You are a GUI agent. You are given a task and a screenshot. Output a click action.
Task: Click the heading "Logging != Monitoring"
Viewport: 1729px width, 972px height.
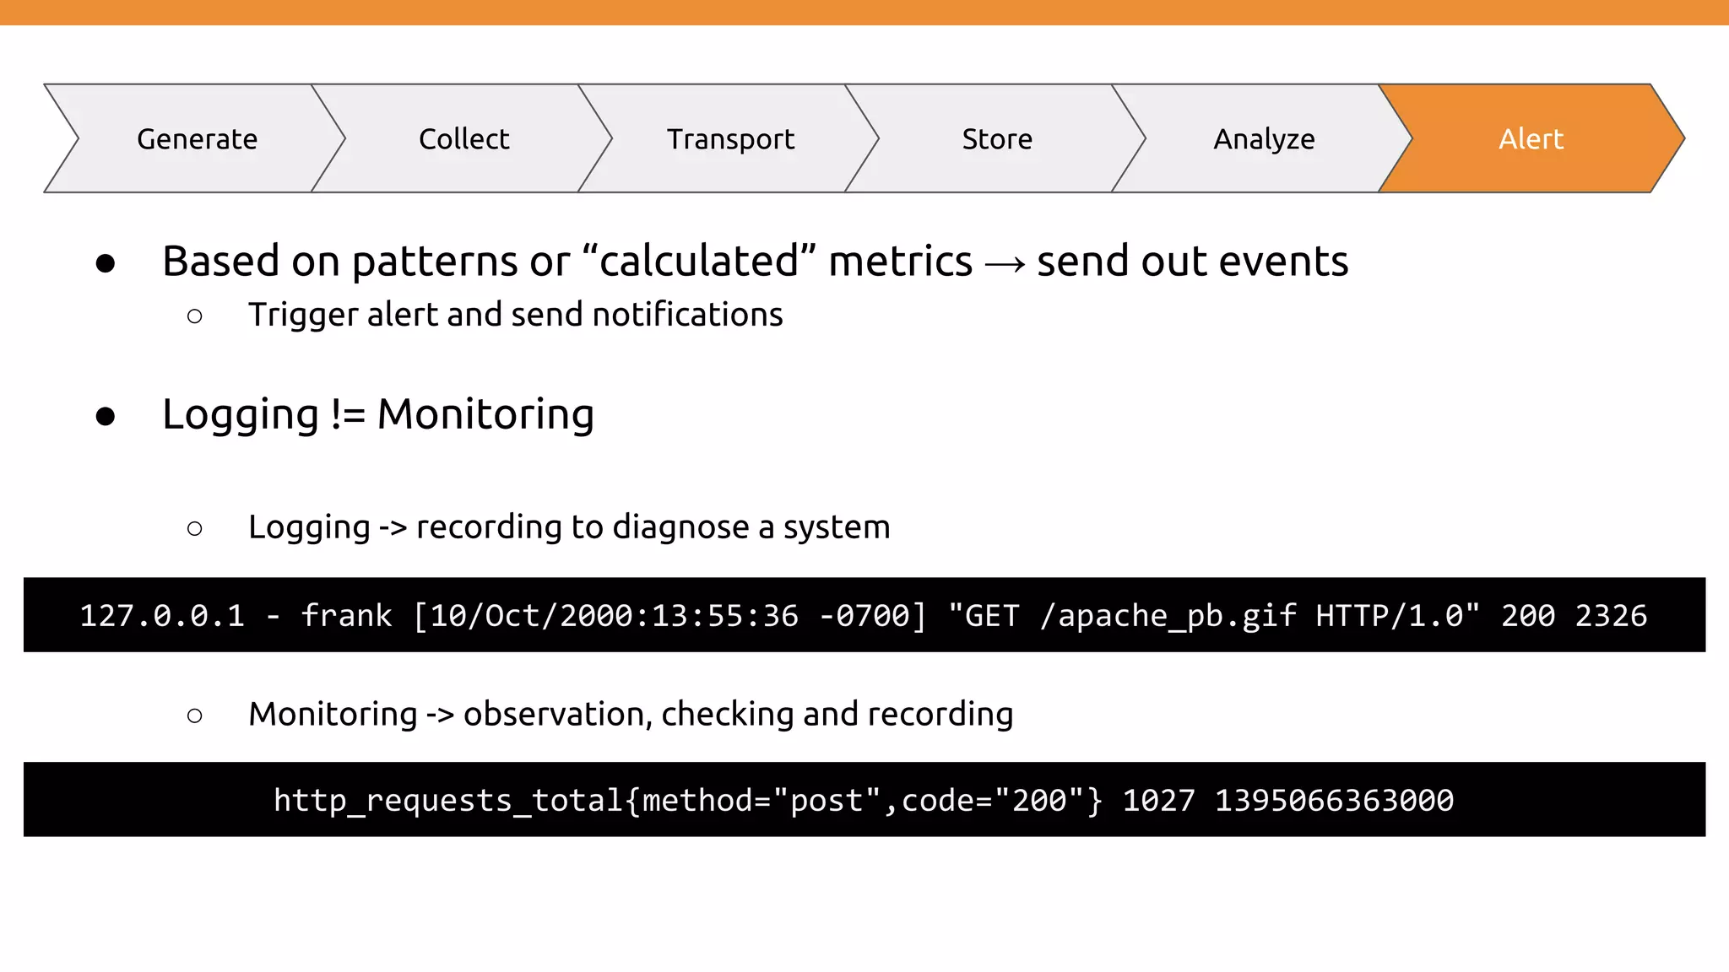click(x=378, y=414)
